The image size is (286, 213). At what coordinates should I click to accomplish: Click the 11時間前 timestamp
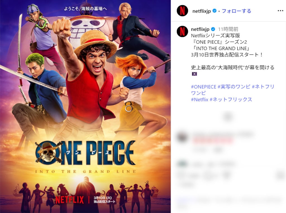tap(228, 29)
